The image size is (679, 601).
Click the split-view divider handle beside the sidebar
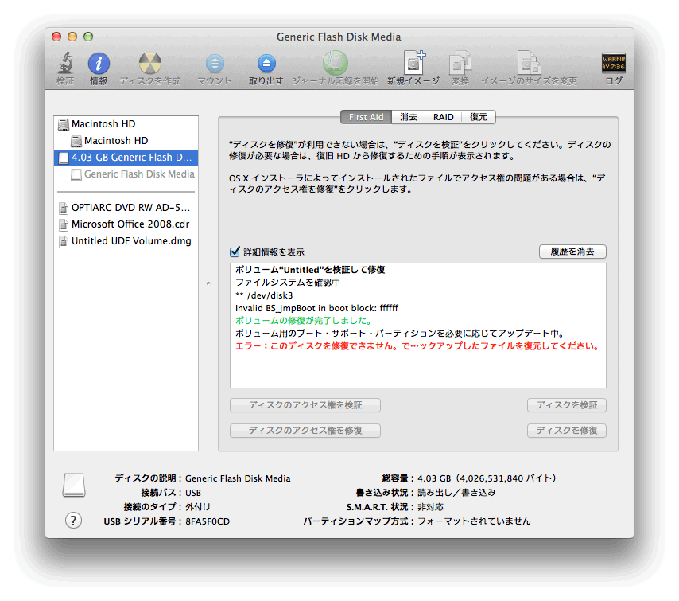208,283
